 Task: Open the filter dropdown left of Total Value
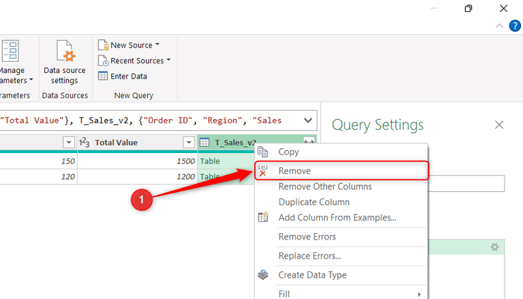(69, 142)
